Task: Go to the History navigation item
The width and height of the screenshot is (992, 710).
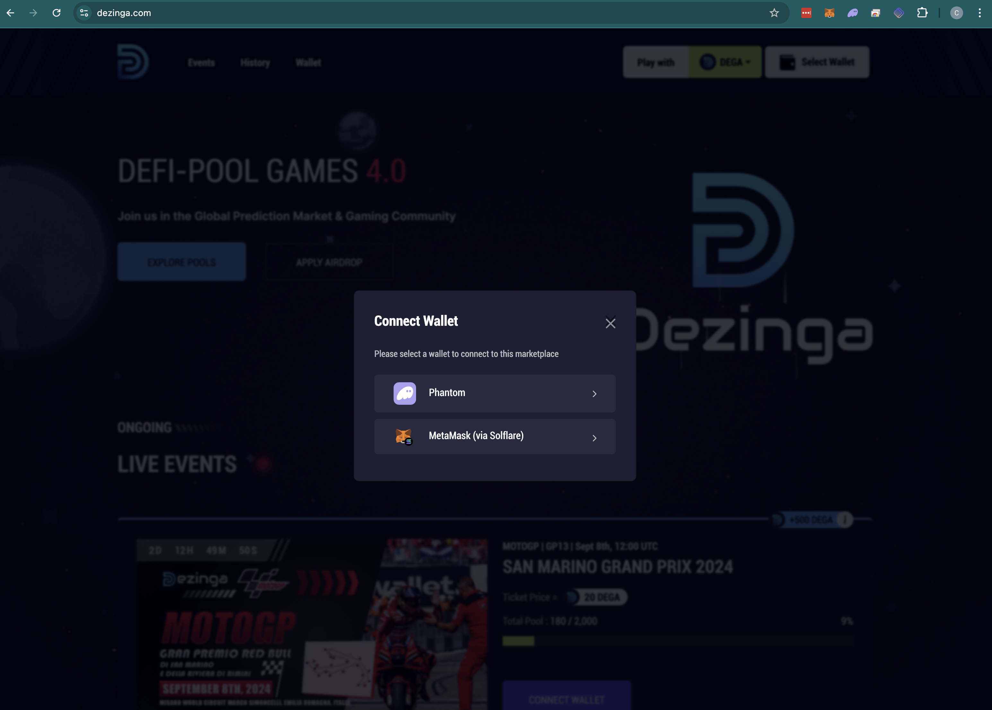Action: (255, 63)
